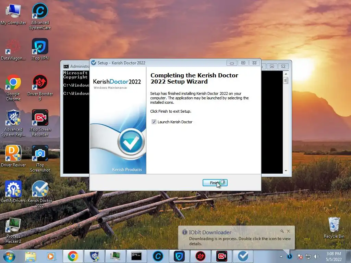Screen dimensions: 351x263
Task: Switch to Kerish Doctor setup taskbar icon
Action: coord(243,256)
